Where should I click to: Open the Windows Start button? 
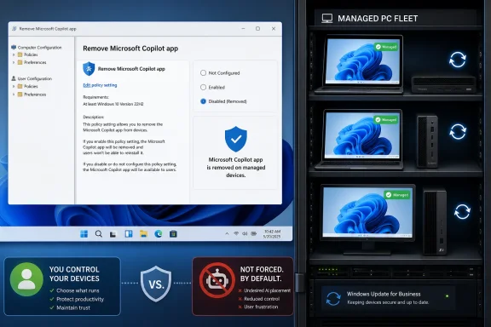tap(84, 234)
